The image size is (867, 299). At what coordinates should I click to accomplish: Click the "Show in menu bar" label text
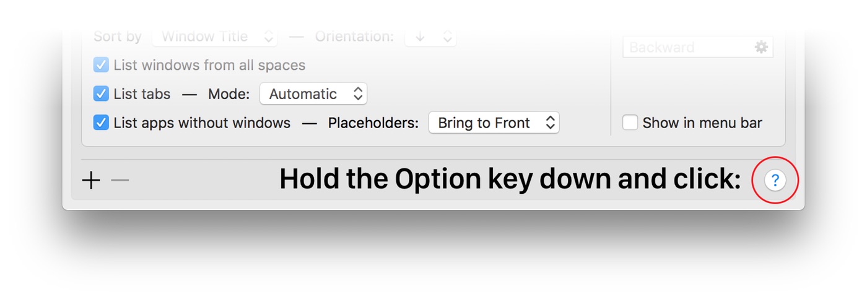[702, 123]
